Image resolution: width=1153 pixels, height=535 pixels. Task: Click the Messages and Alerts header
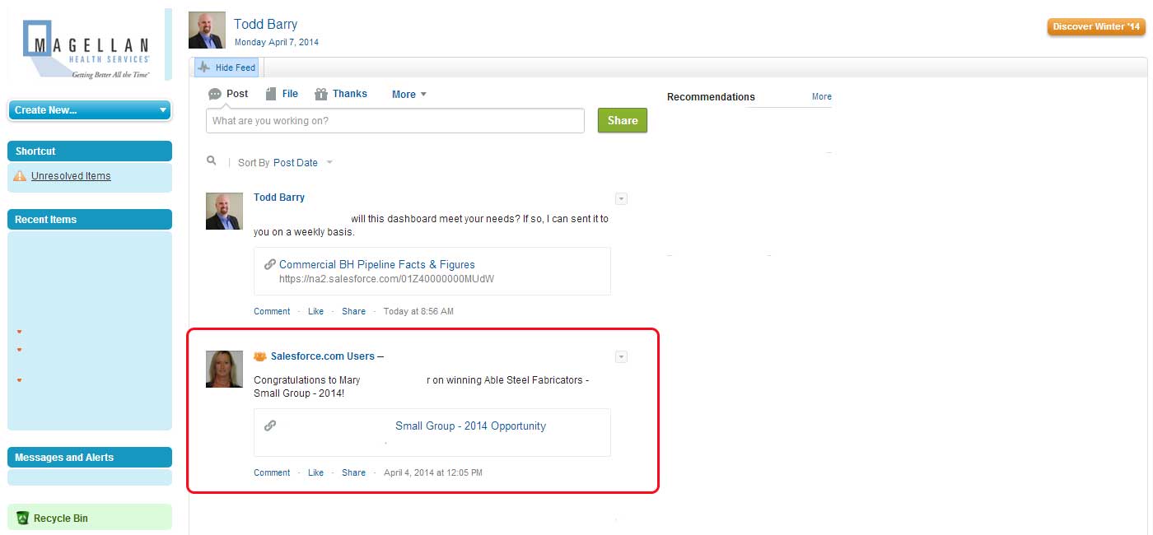click(x=90, y=458)
